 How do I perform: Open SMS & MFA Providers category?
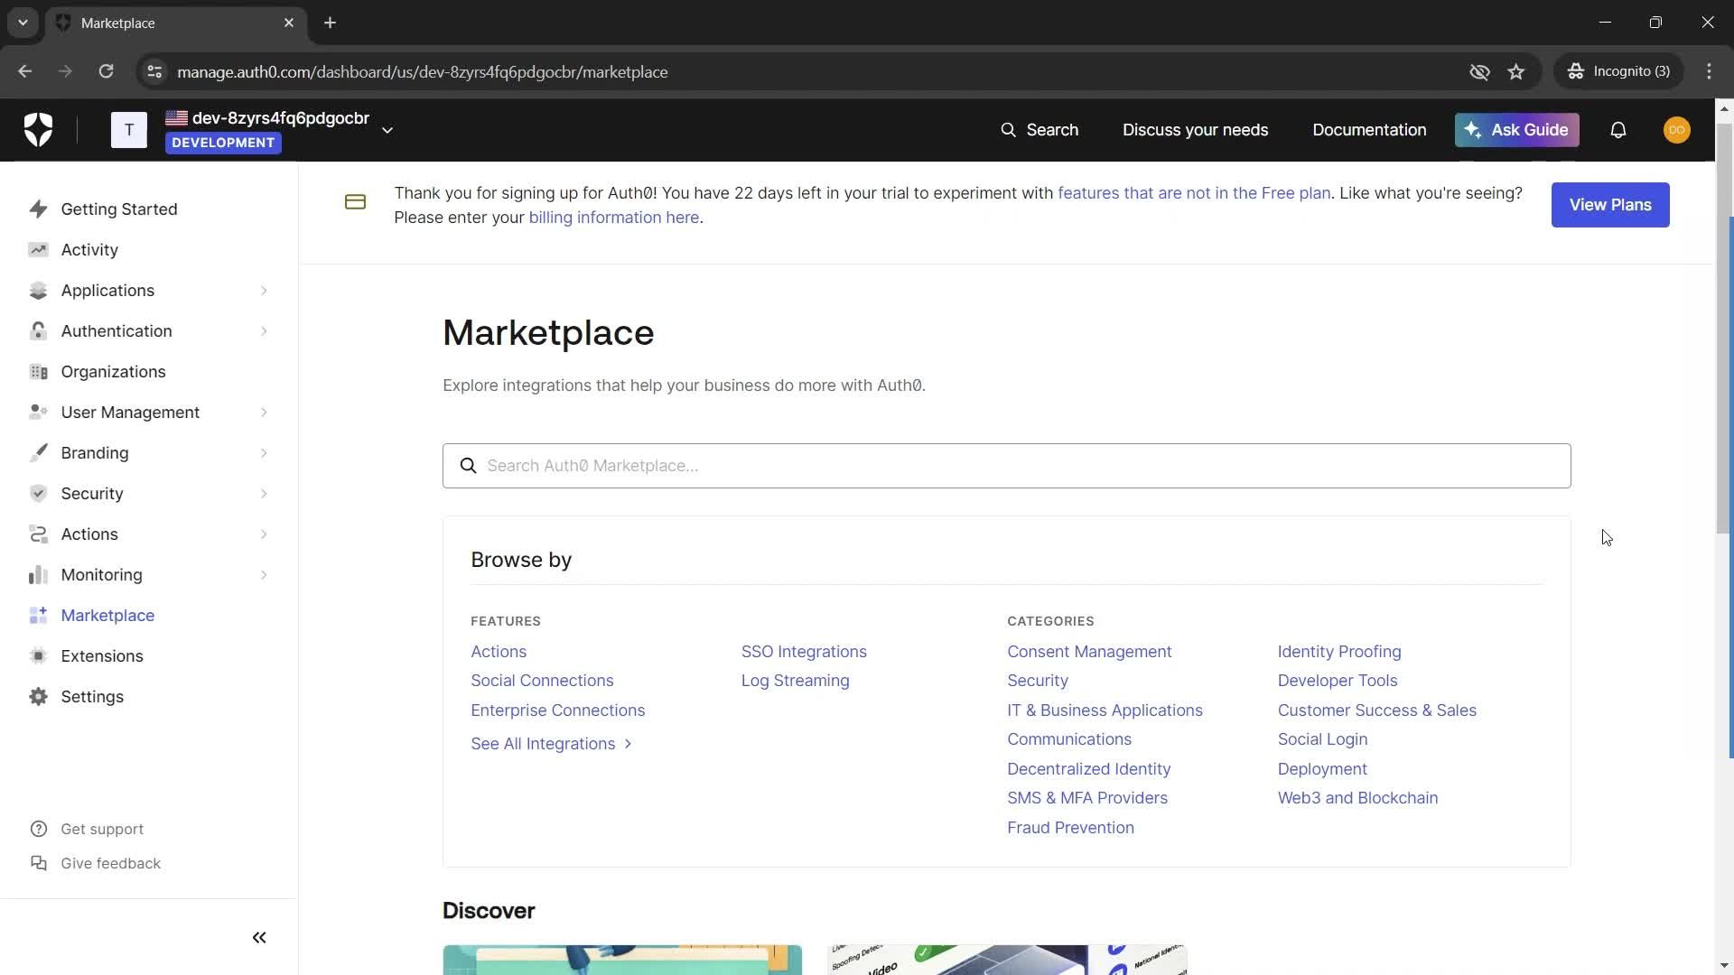point(1087,798)
